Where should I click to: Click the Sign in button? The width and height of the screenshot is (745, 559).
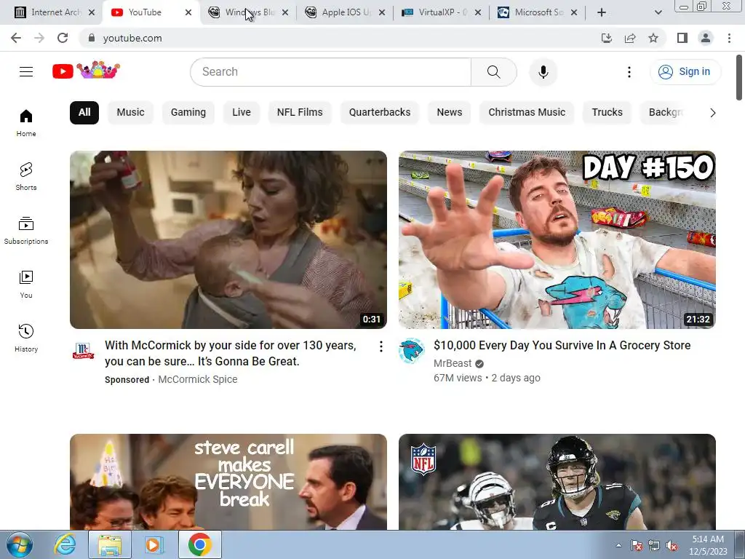click(685, 72)
